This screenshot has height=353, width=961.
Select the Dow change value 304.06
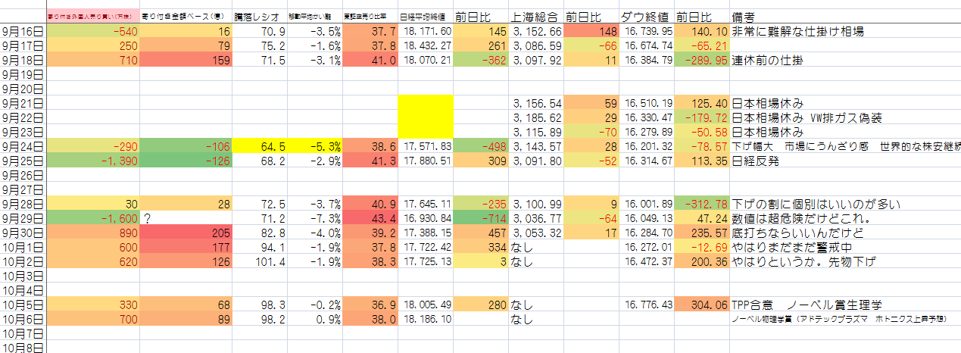[x=701, y=305]
